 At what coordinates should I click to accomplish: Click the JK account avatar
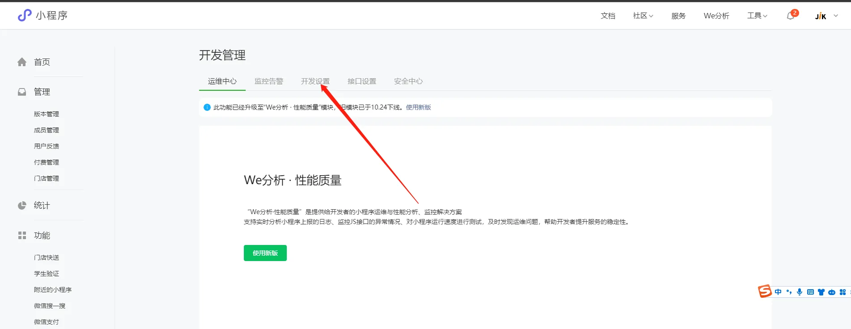821,16
